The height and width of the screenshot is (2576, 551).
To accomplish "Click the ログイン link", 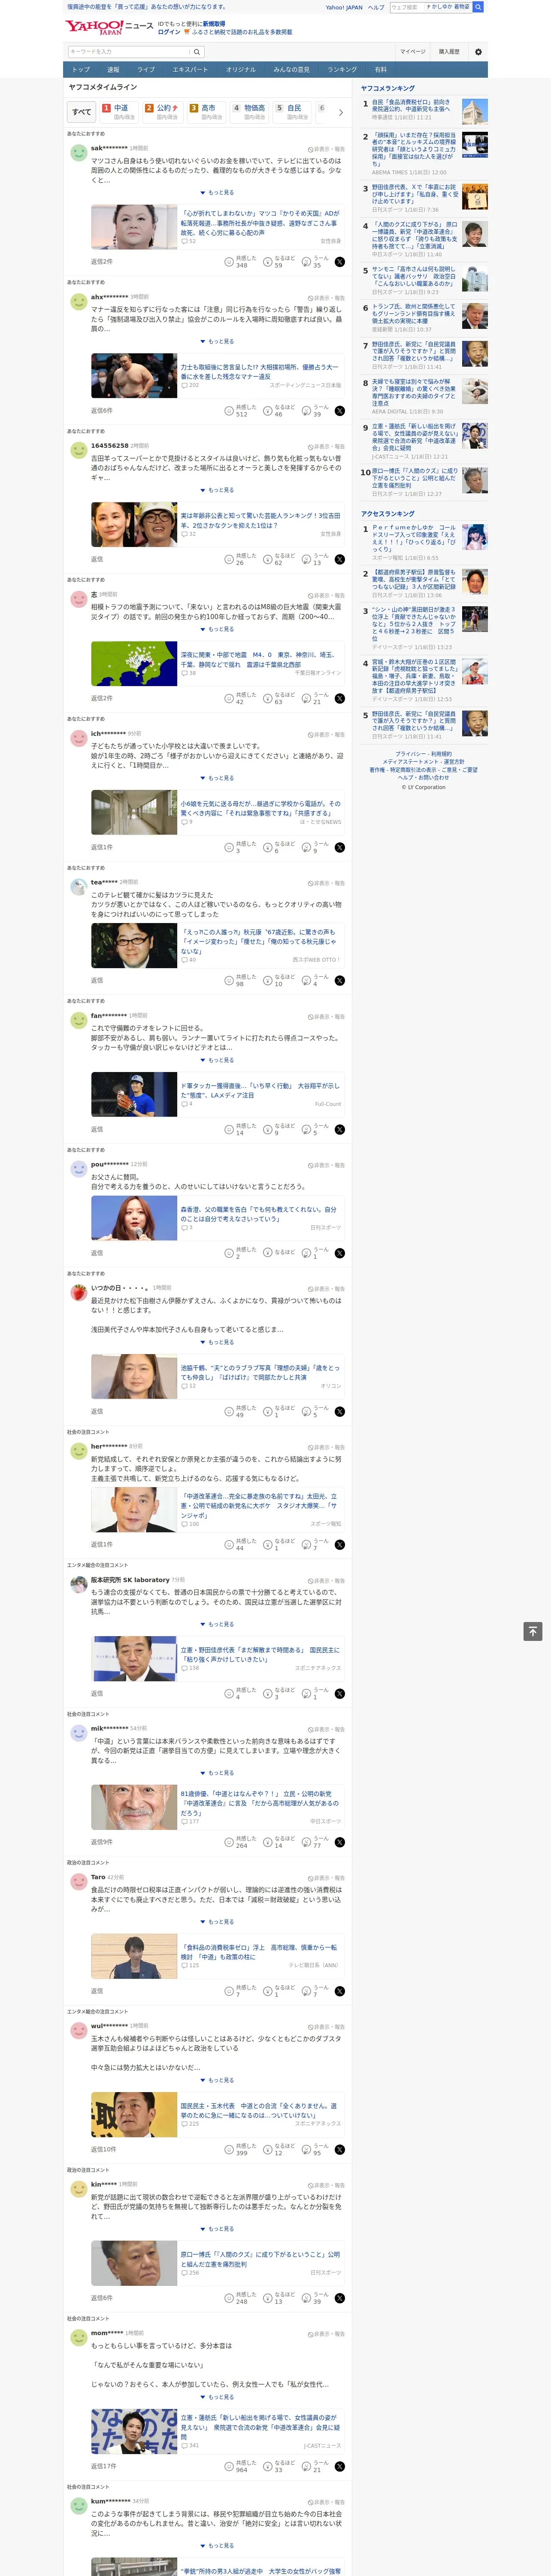I will [x=169, y=32].
